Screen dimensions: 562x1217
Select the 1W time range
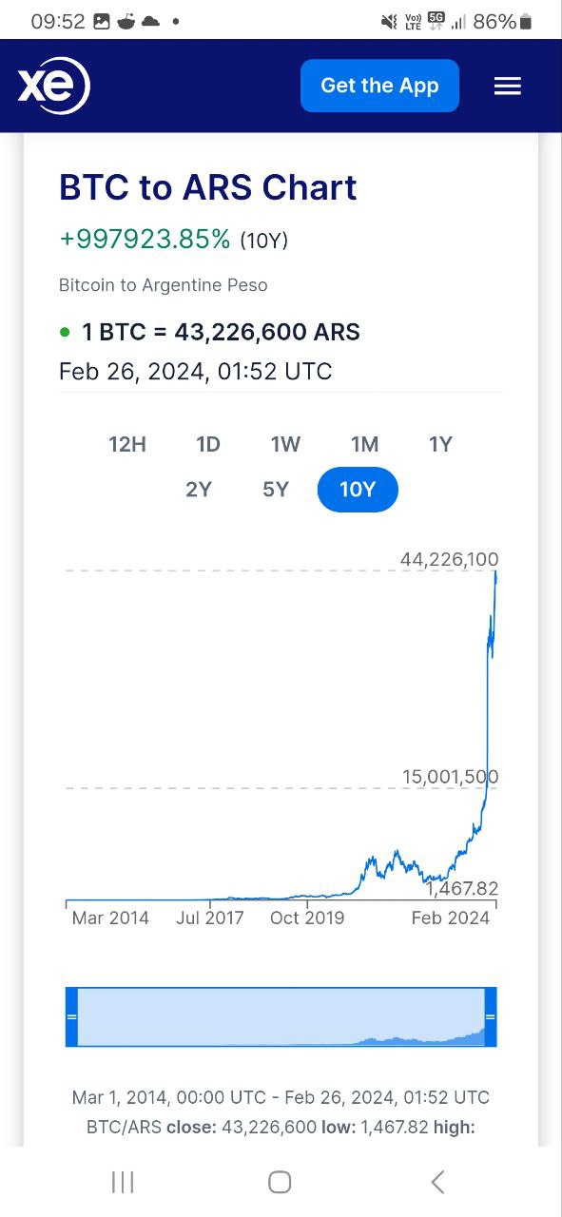[285, 444]
